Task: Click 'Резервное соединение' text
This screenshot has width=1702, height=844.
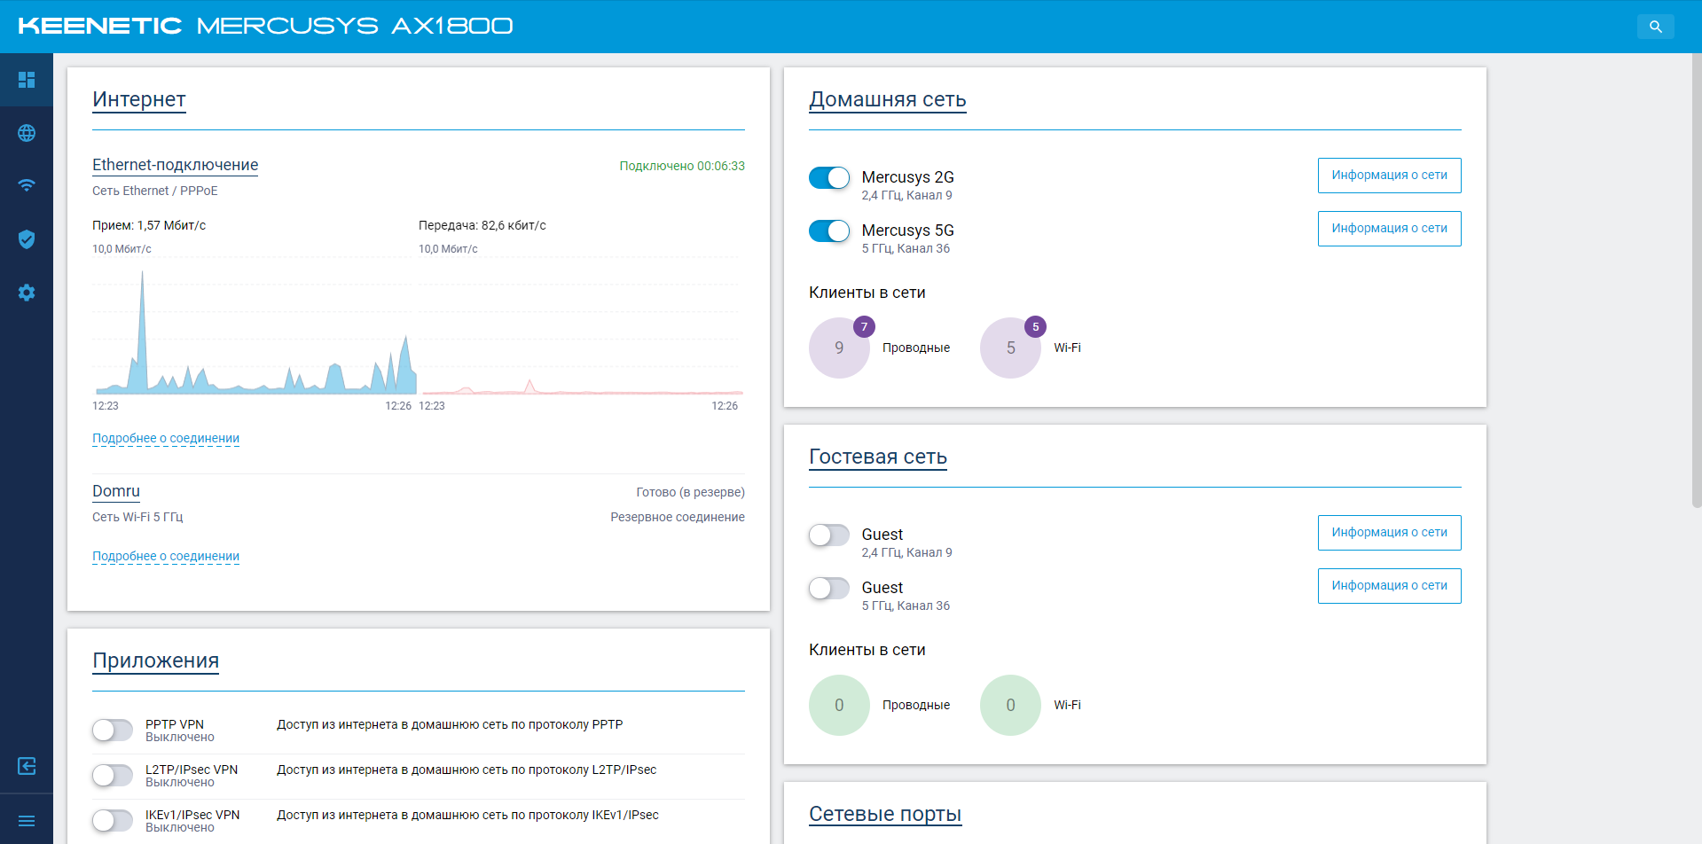Action: coord(678,517)
